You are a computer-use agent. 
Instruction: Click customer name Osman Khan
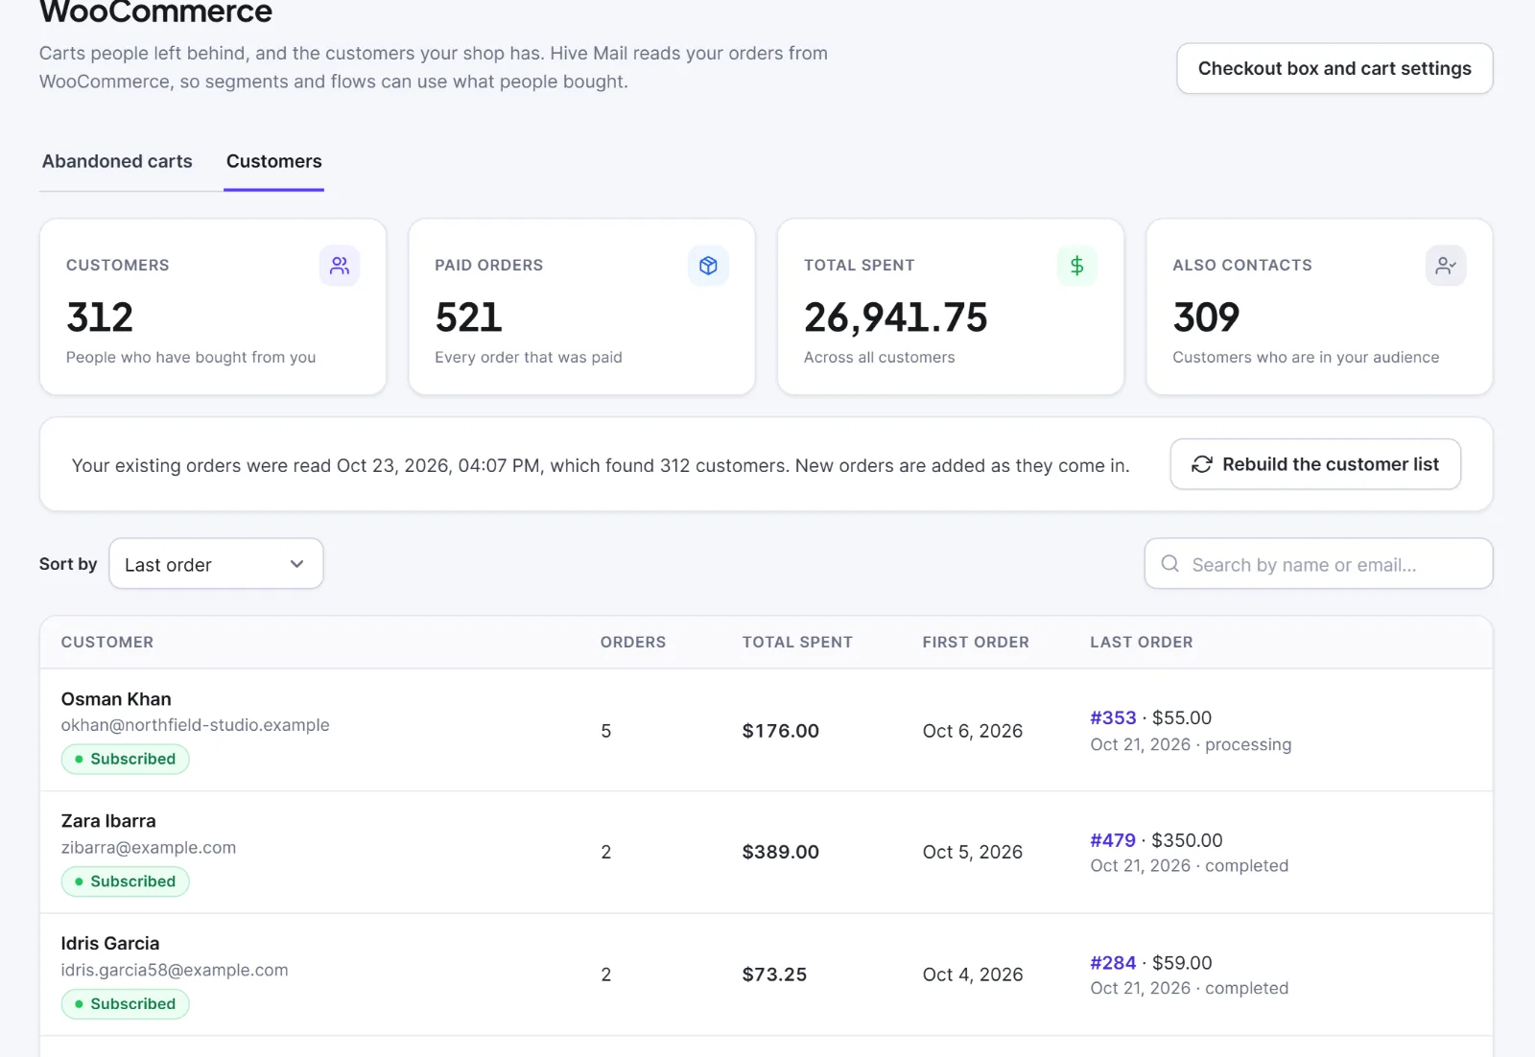tap(116, 699)
